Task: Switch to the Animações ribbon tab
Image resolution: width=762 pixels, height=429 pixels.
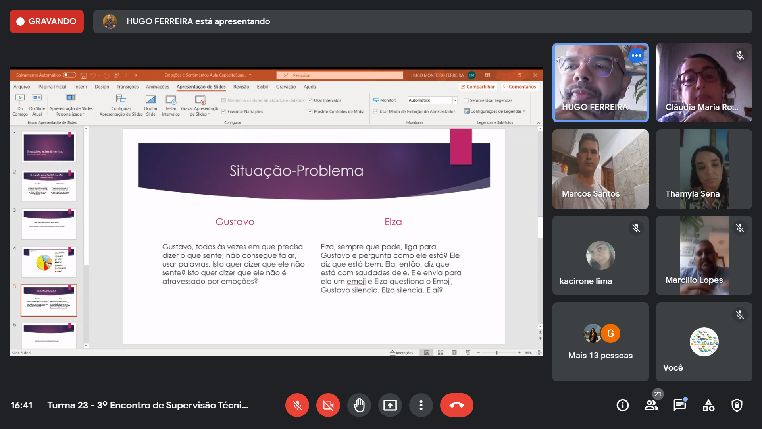Action: (x=157, y=87)
